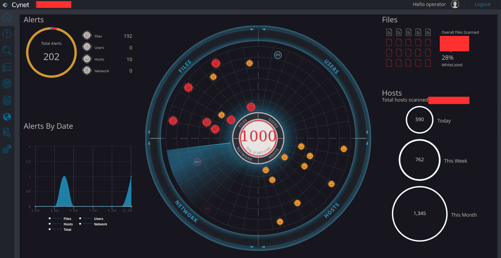Open the alerts crosshair exclamation icon in sidebar
Viewport: 501px width, 258px height.
7,33
